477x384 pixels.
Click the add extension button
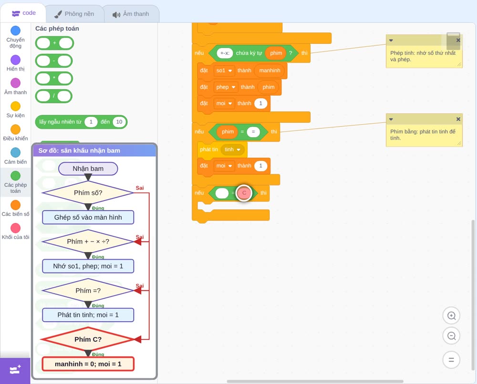tap(15, 370)
